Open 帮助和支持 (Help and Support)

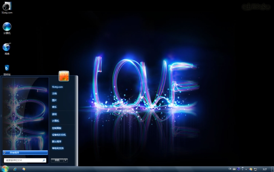pyautogui.click(x=58, y=148)
